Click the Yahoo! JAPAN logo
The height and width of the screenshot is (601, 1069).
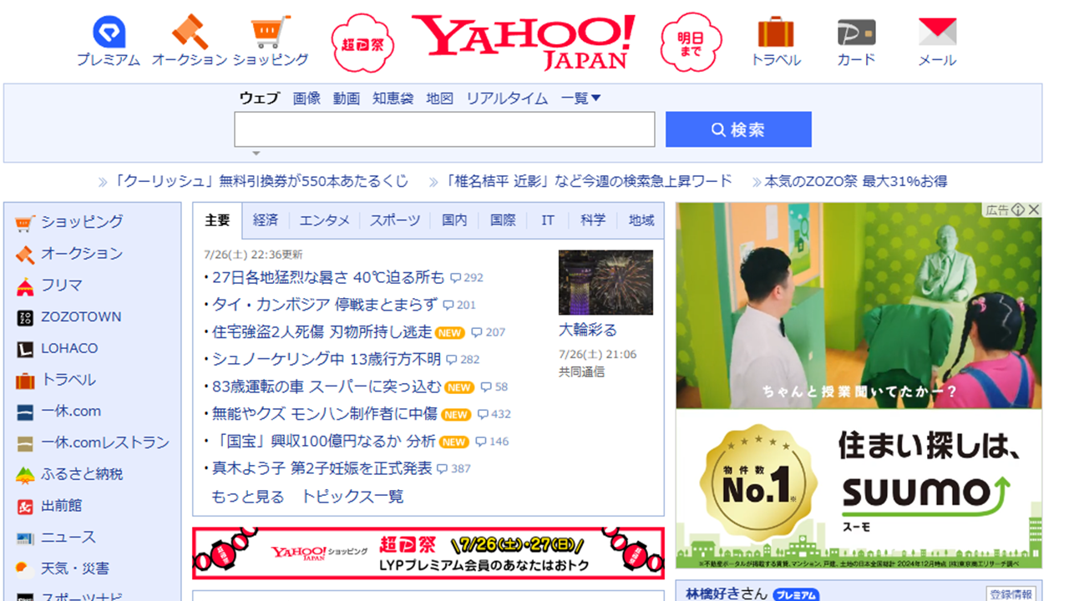(524, 42)
